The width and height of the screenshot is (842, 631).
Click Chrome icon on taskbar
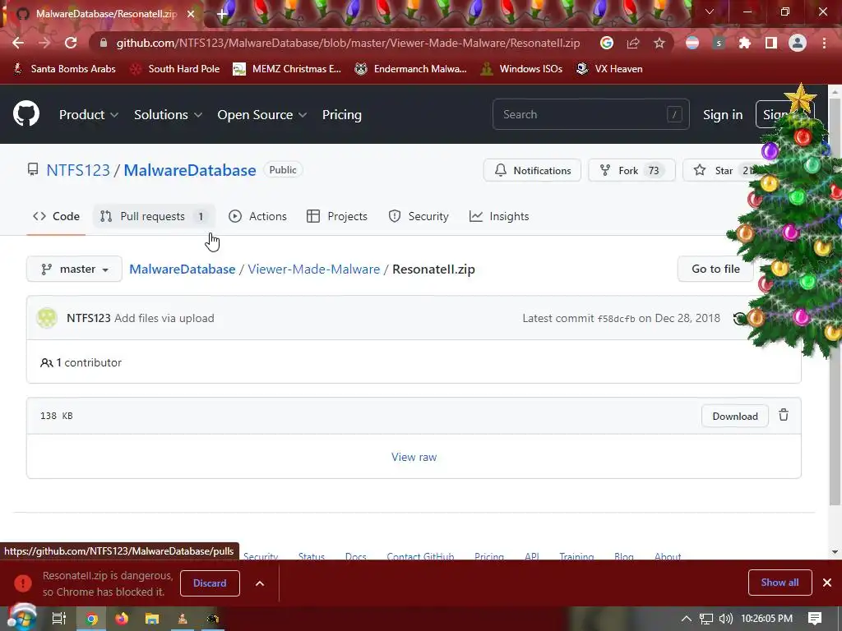coord(92,619)
